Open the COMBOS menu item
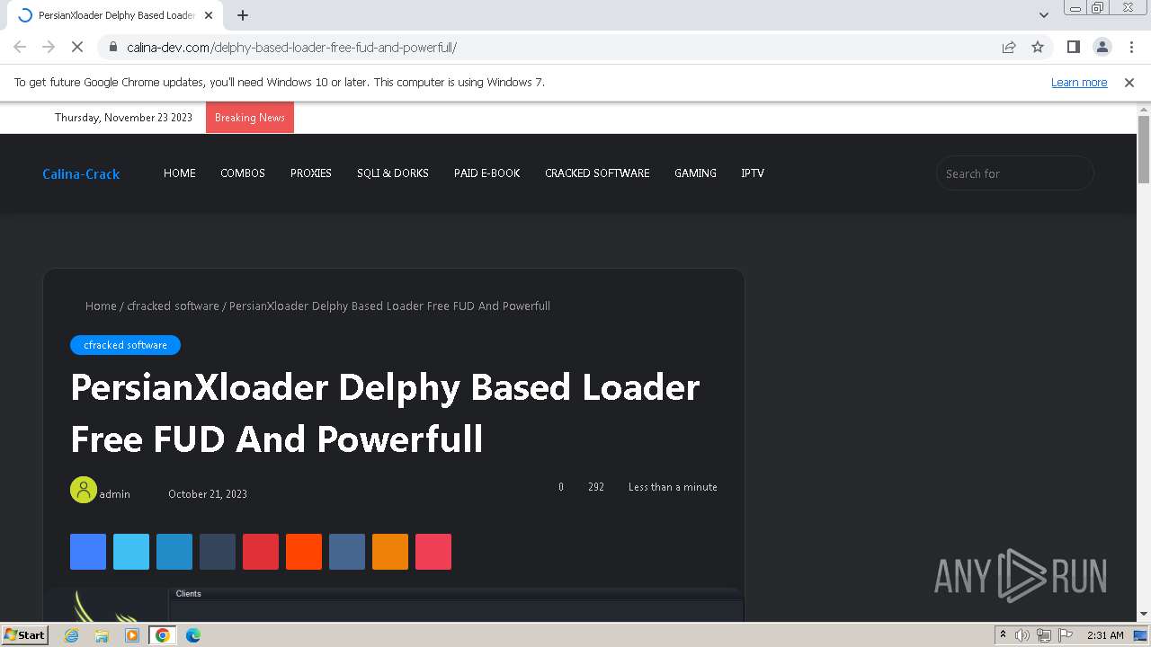 tap(243, 173)
